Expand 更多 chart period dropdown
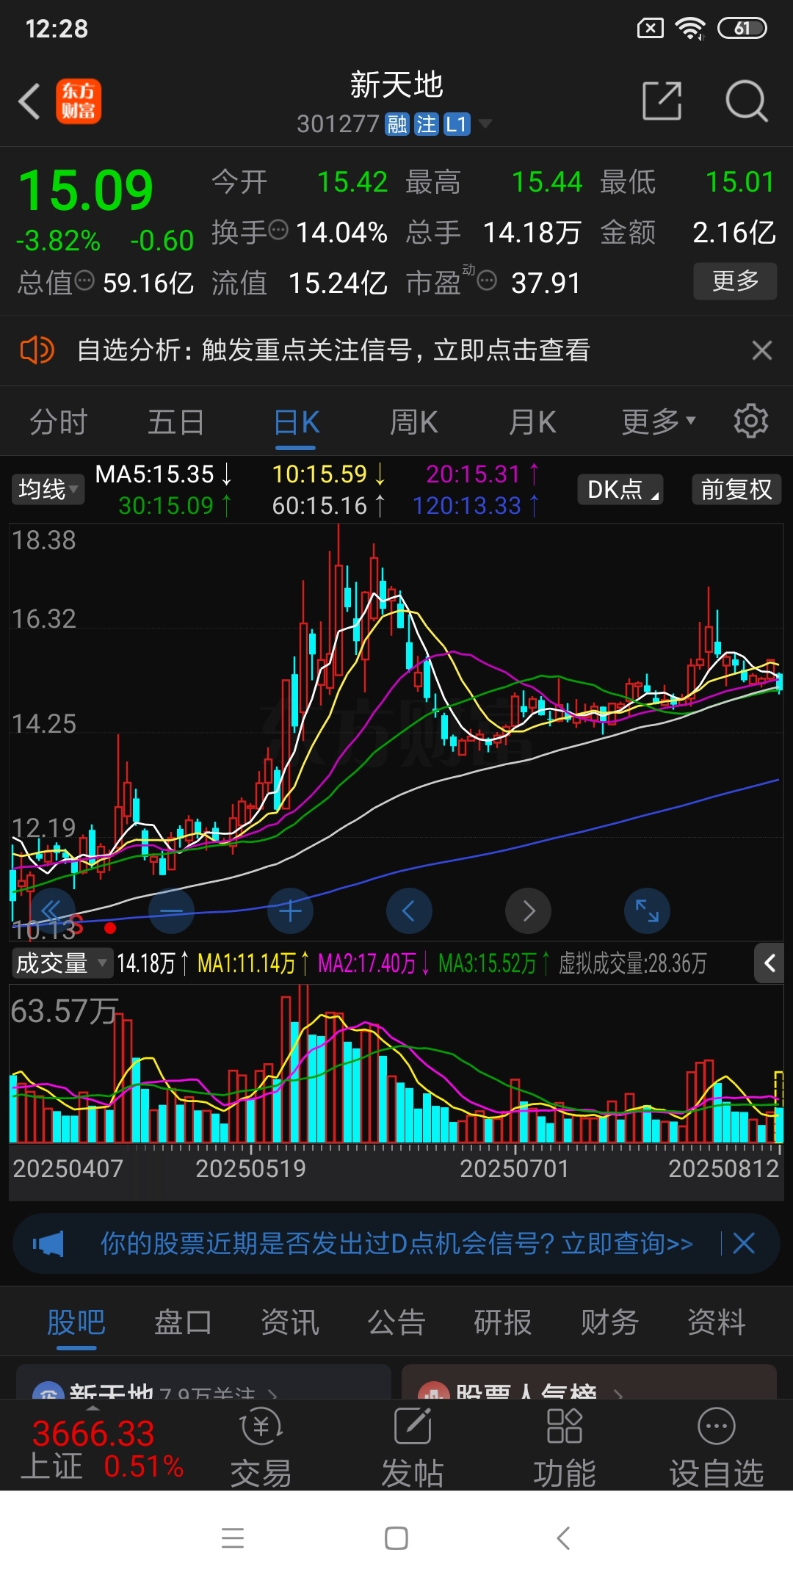Screen dimensions: 793x1586 pos(658,421)
